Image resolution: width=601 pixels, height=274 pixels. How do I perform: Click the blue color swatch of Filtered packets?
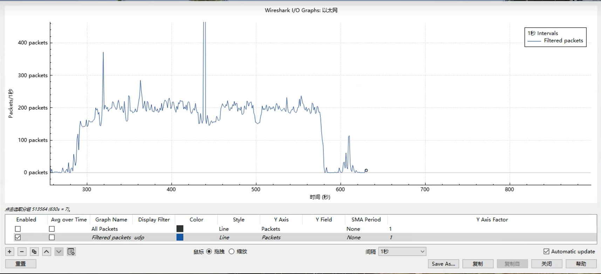click(180, 238)
